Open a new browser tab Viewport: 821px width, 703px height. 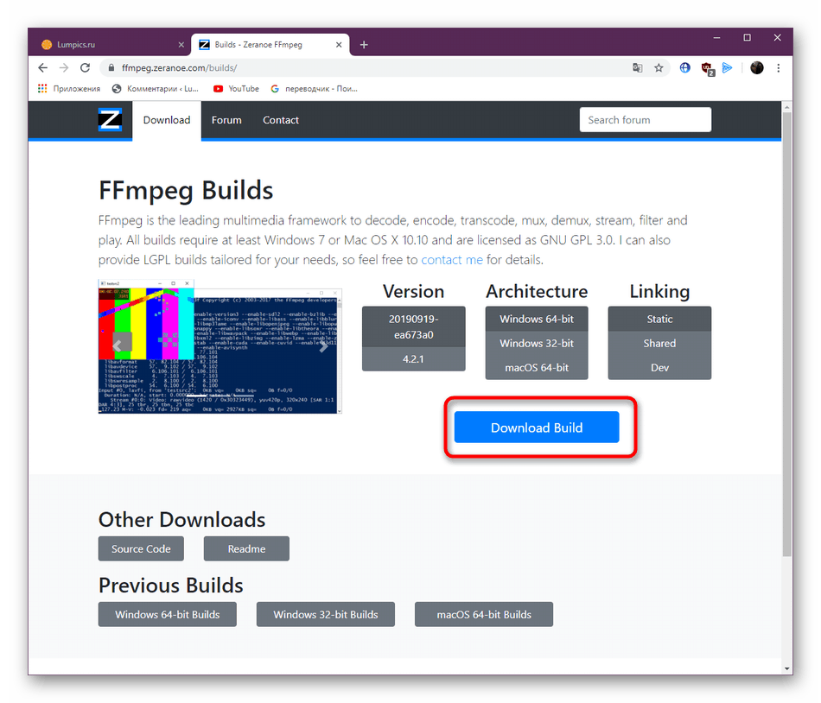tap(364, 45)
